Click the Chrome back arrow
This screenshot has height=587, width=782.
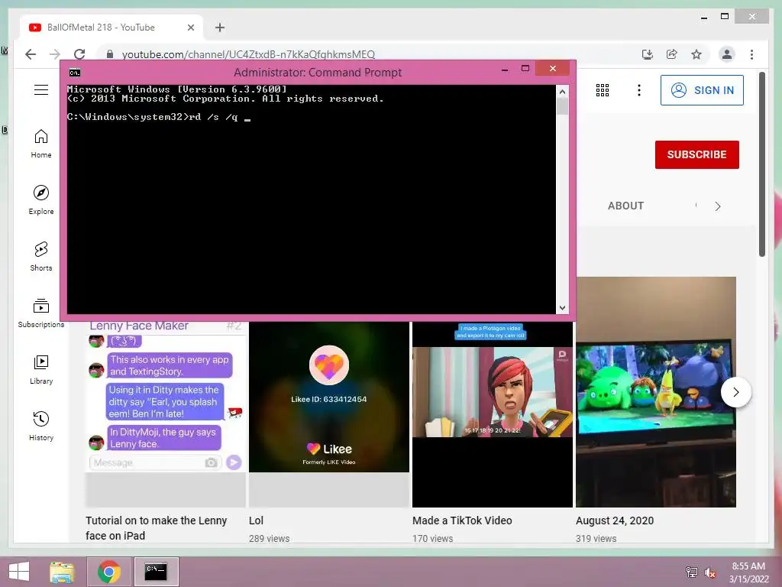pos(31,54)
